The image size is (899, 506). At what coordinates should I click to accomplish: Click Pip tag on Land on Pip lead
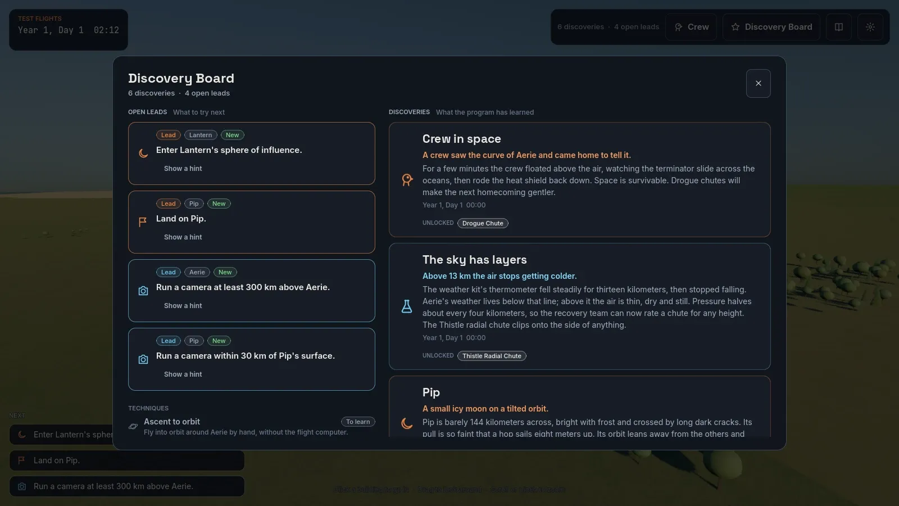pyautogui.click(x=194, y=204)
